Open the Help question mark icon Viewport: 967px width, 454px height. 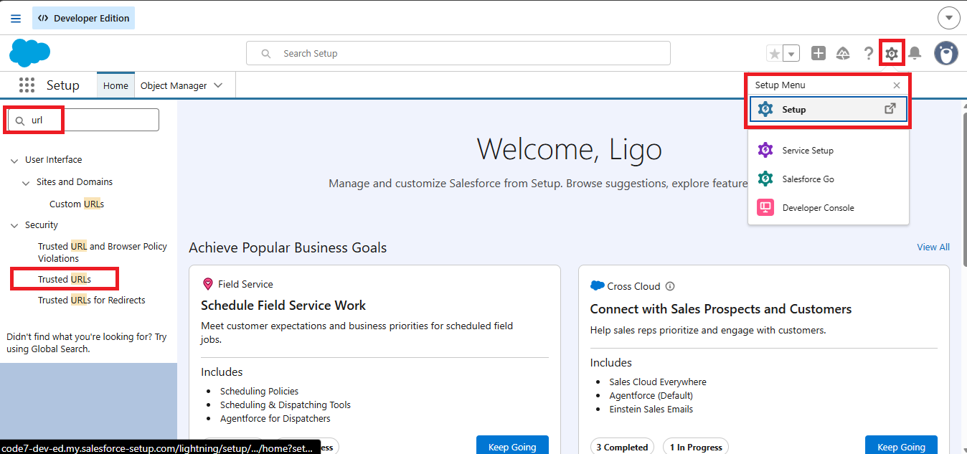[x=868, y=53]
